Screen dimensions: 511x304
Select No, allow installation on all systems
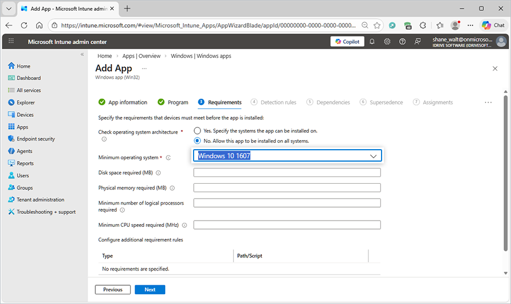click(197, 141)
